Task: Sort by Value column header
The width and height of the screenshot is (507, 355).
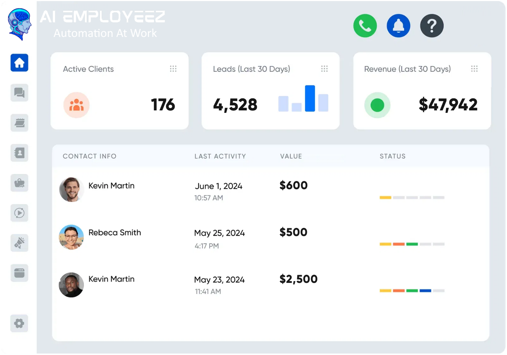Action: [x=291, y=156]
